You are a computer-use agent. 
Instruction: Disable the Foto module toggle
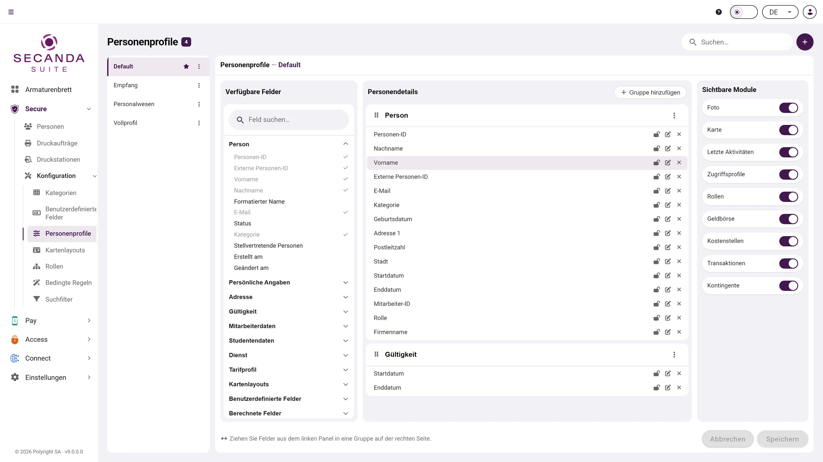(x=788, y=108)
